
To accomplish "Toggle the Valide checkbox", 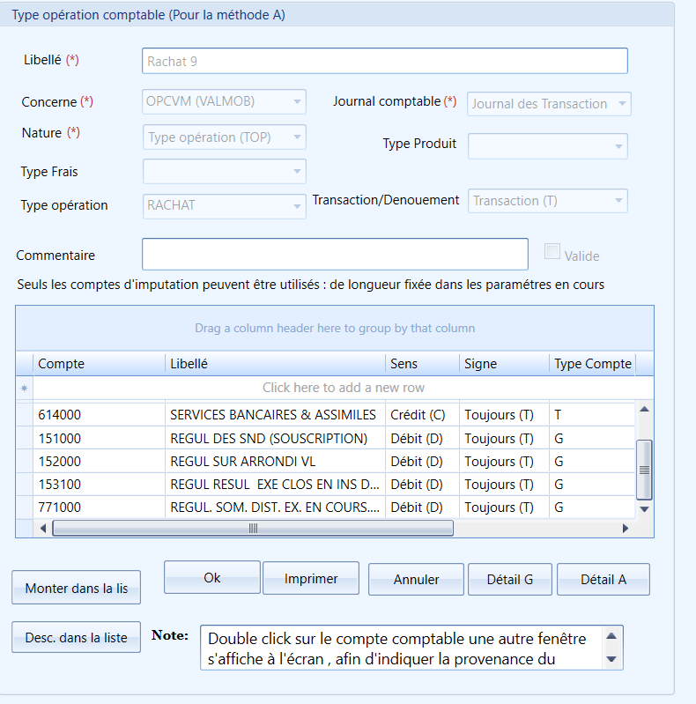I will (x=552, y=251).
